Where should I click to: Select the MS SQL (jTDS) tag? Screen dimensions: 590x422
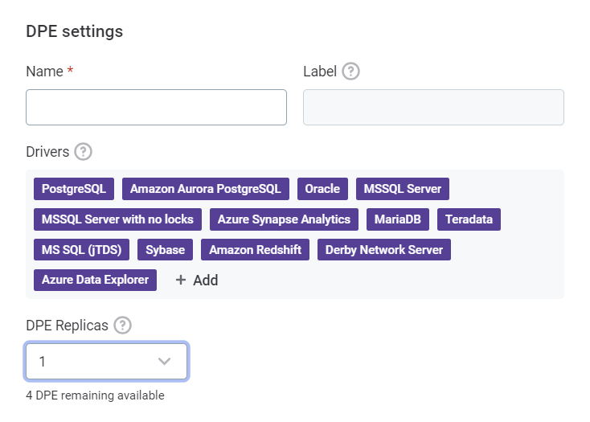click(81, 250)
